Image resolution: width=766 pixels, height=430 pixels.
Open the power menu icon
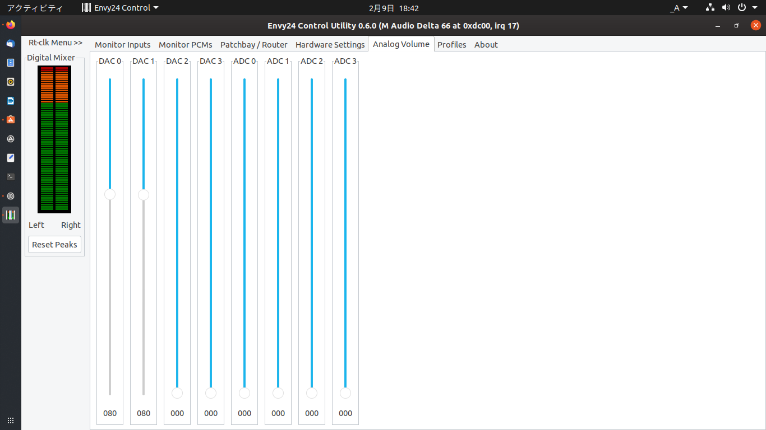tap(742, 8)
